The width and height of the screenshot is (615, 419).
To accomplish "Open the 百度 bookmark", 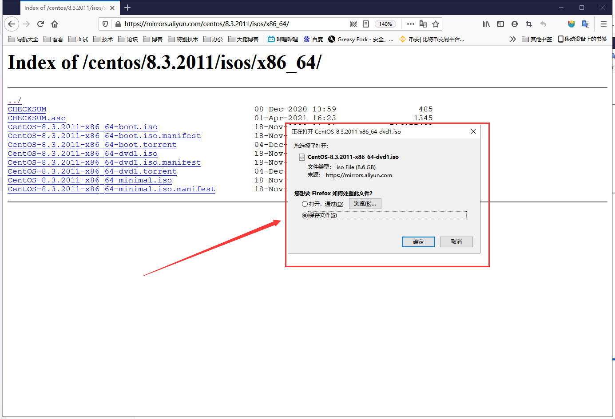I will point(313,39).
